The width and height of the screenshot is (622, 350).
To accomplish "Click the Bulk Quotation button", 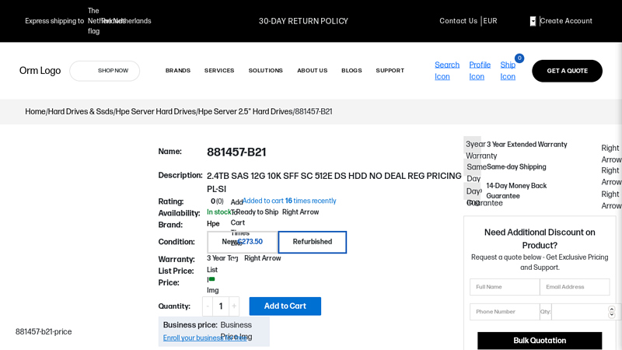I will [540, 341].
